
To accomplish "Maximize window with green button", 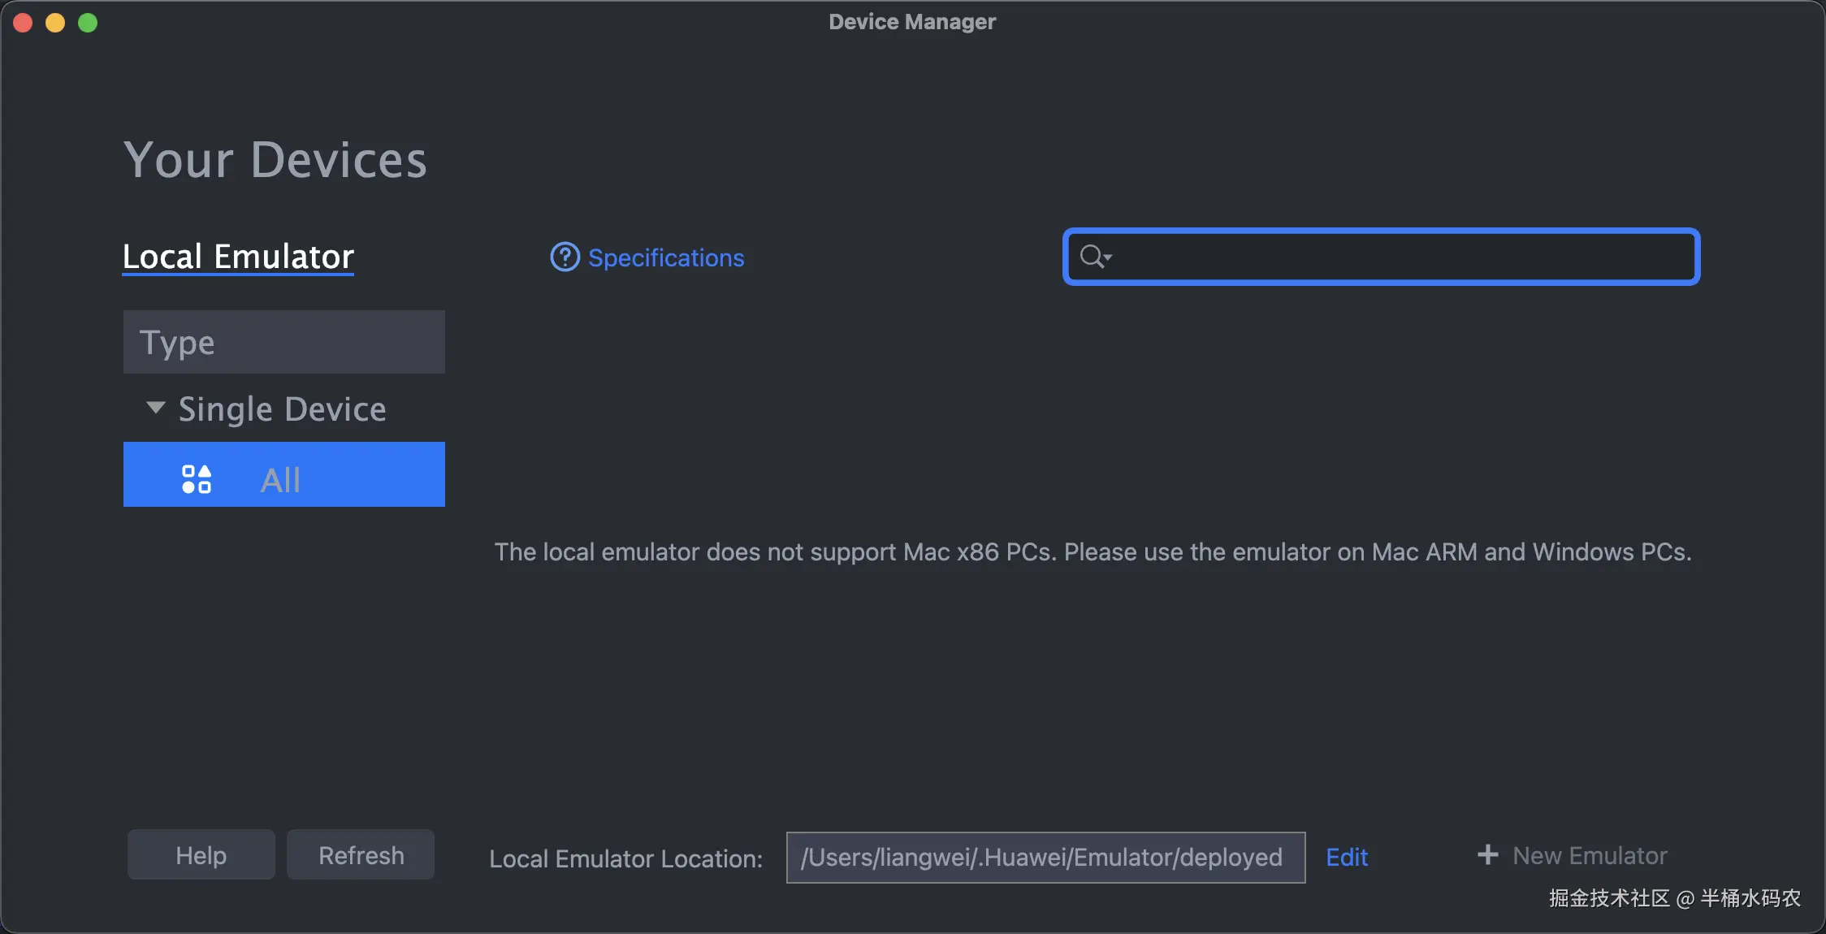I will coord(88,23).
